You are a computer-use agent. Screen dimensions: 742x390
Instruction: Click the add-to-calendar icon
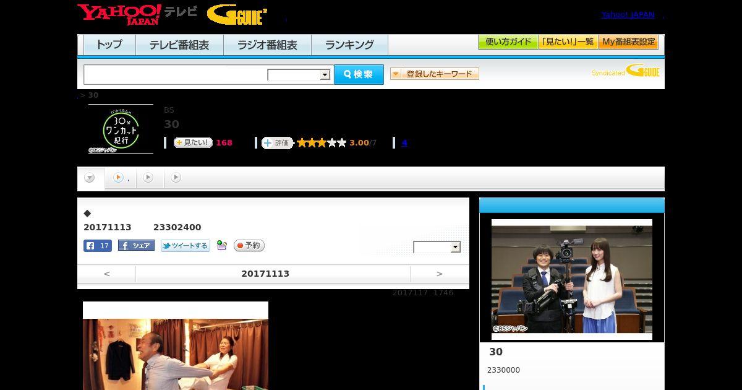click(222, 246)
